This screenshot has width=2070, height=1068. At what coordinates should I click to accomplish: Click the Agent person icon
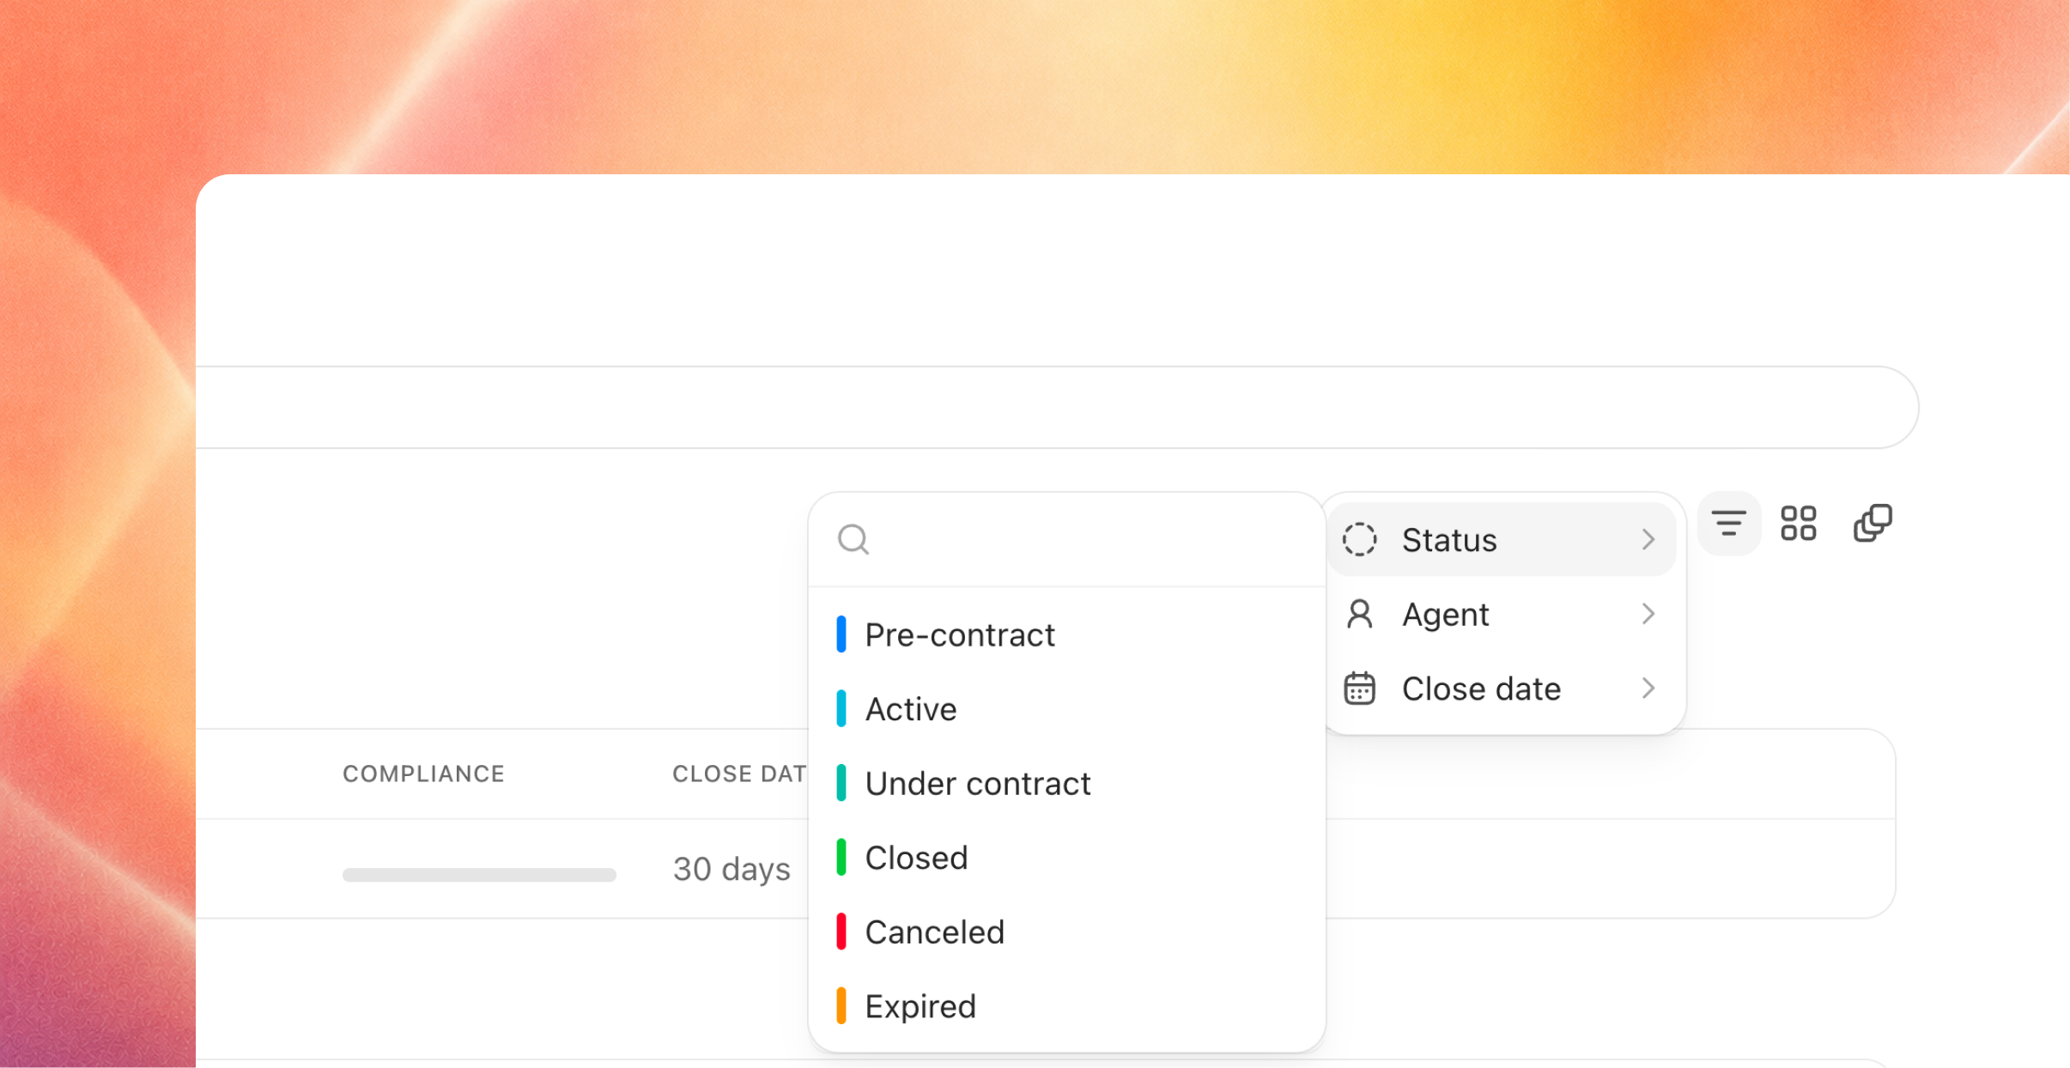pyautogui.click(x=1359, y=614)
